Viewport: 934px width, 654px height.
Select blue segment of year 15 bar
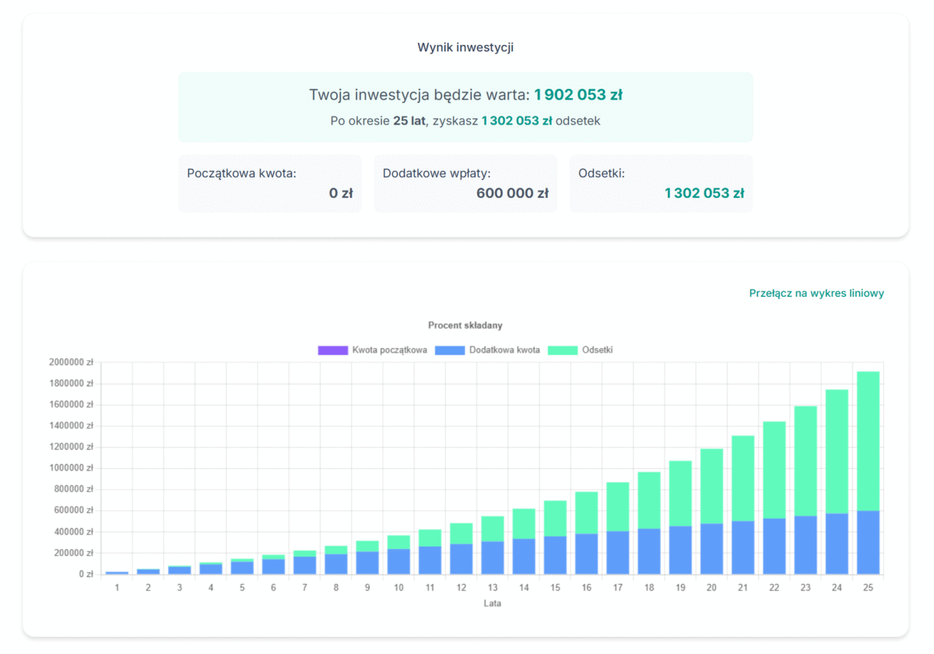tap(555, 555)
